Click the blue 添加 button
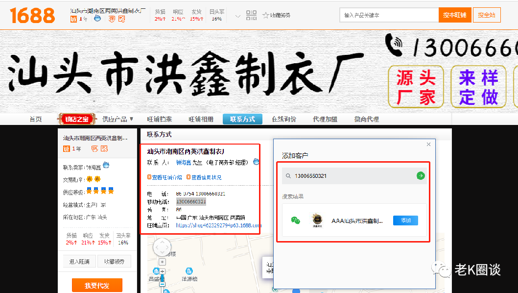Viewport: 518px width, 293px height. pyautogui.click(x=405, y=220)
